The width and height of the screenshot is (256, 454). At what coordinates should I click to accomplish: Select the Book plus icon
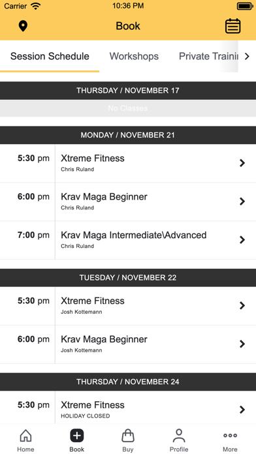pyautogui.click(x=77, y=436)
